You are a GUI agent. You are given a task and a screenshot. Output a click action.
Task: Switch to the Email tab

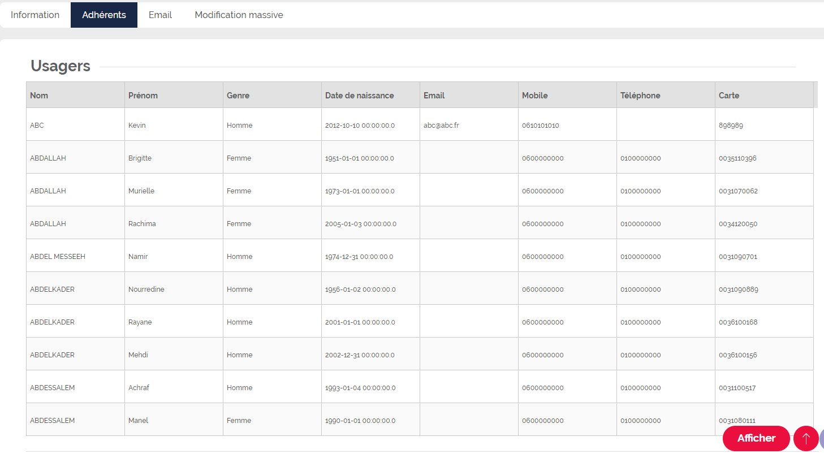pos(160,15)
